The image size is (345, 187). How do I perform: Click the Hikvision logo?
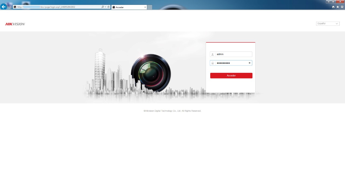(x=15, y=24)
